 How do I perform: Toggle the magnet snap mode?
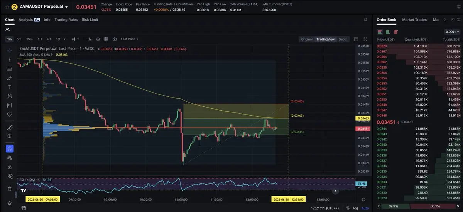[x=10, y=148]
